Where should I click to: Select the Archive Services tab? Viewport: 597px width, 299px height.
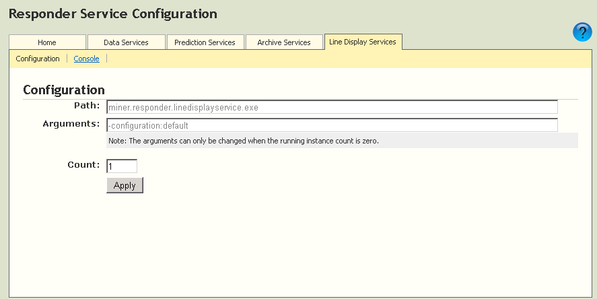point(283,42)
